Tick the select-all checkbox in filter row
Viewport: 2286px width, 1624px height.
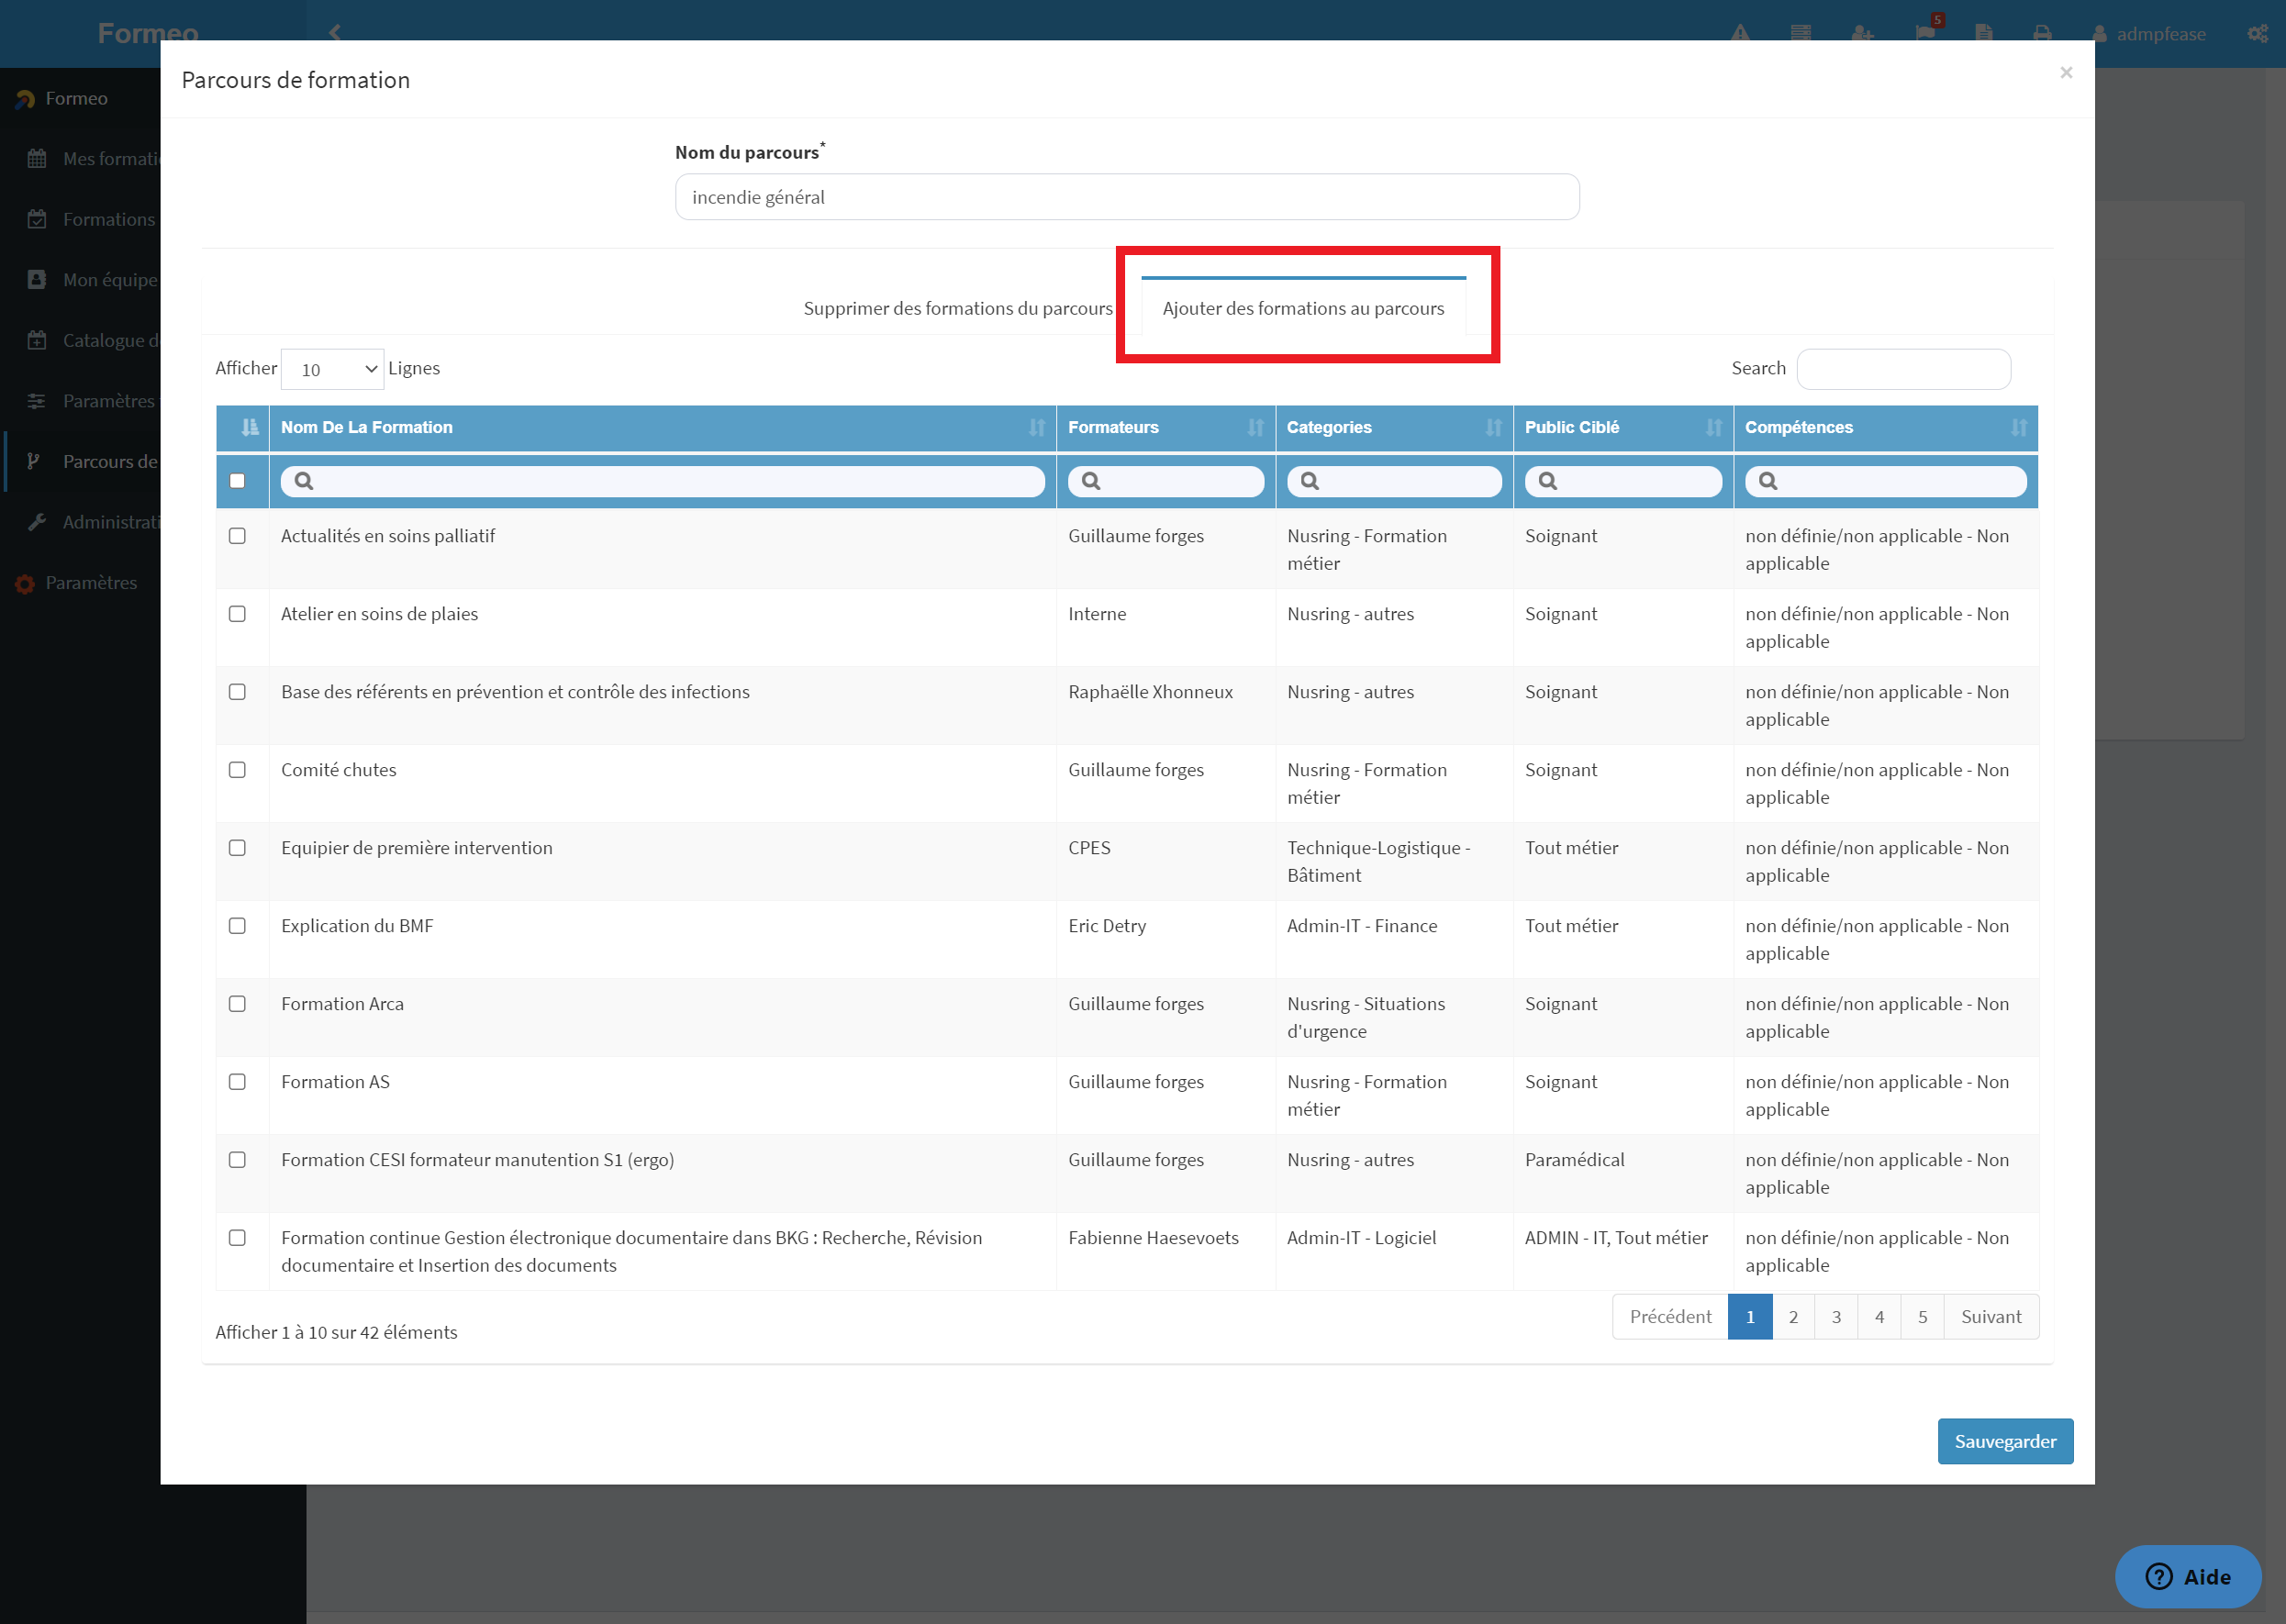coord(237,481)
